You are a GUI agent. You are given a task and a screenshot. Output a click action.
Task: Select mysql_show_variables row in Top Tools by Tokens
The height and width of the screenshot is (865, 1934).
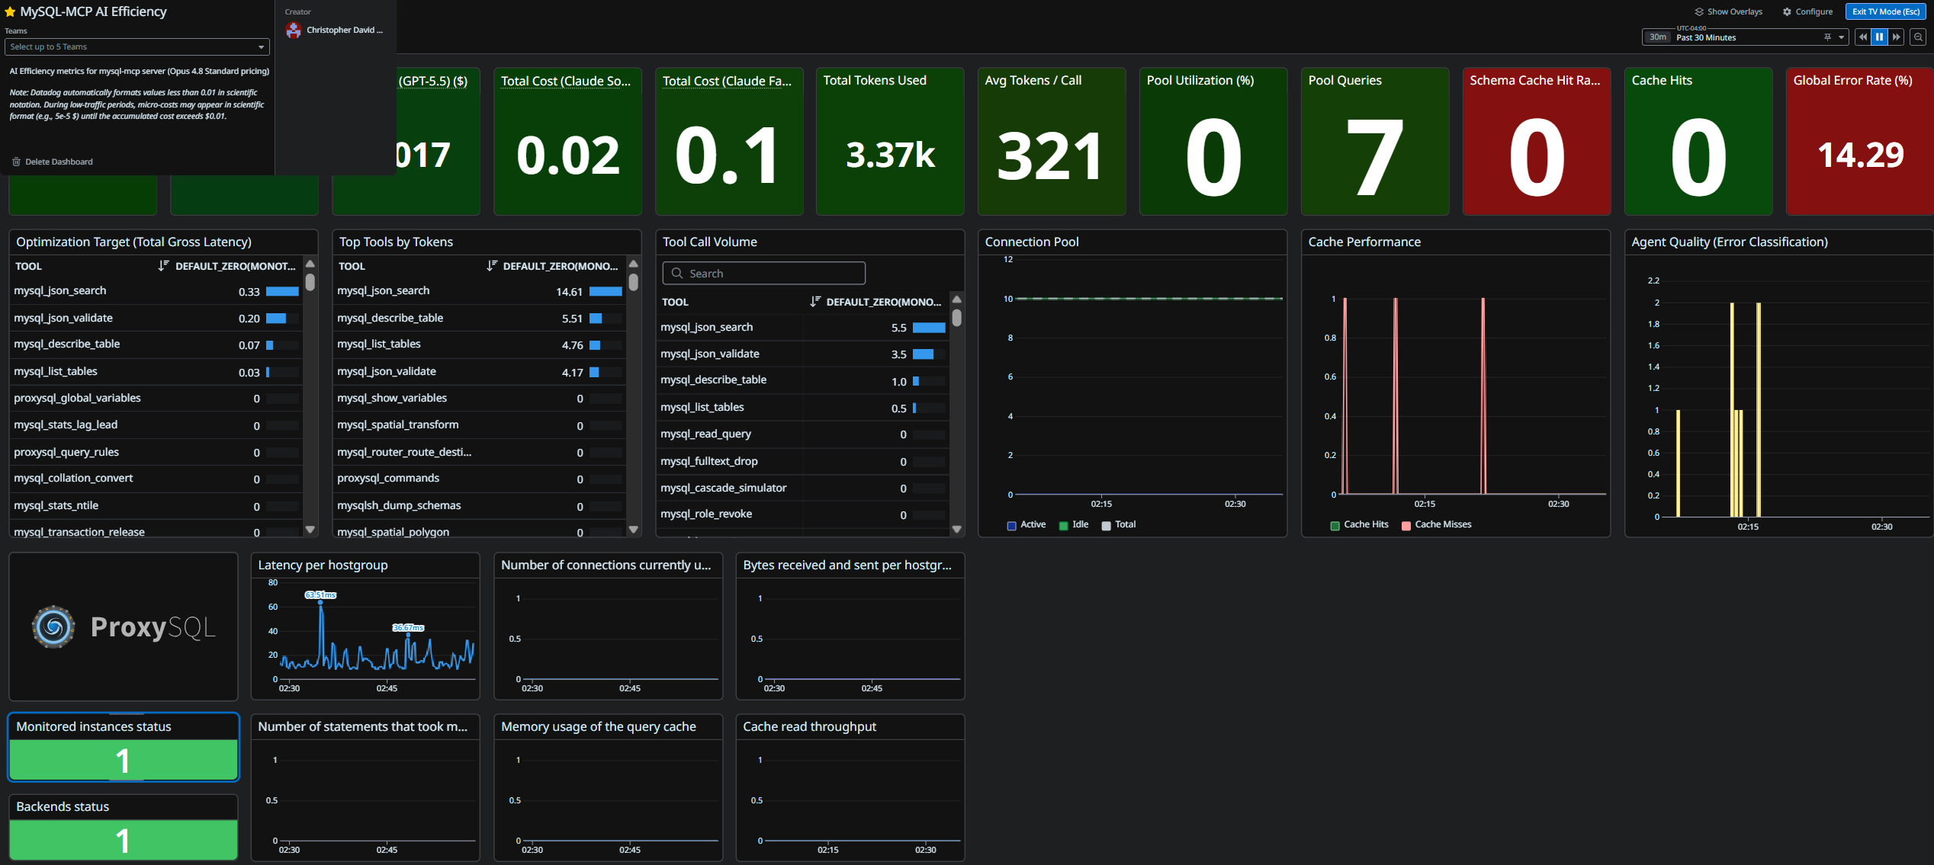click(x=480, y=398)
